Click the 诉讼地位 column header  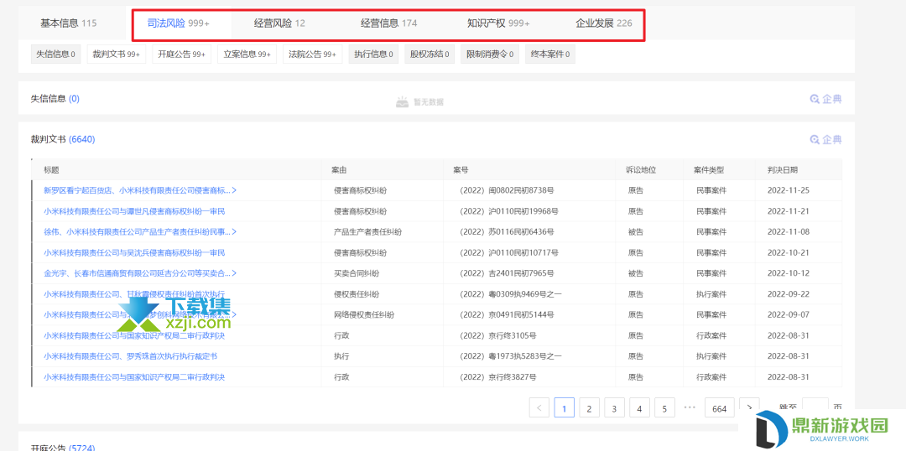click(x=641, y=170)
